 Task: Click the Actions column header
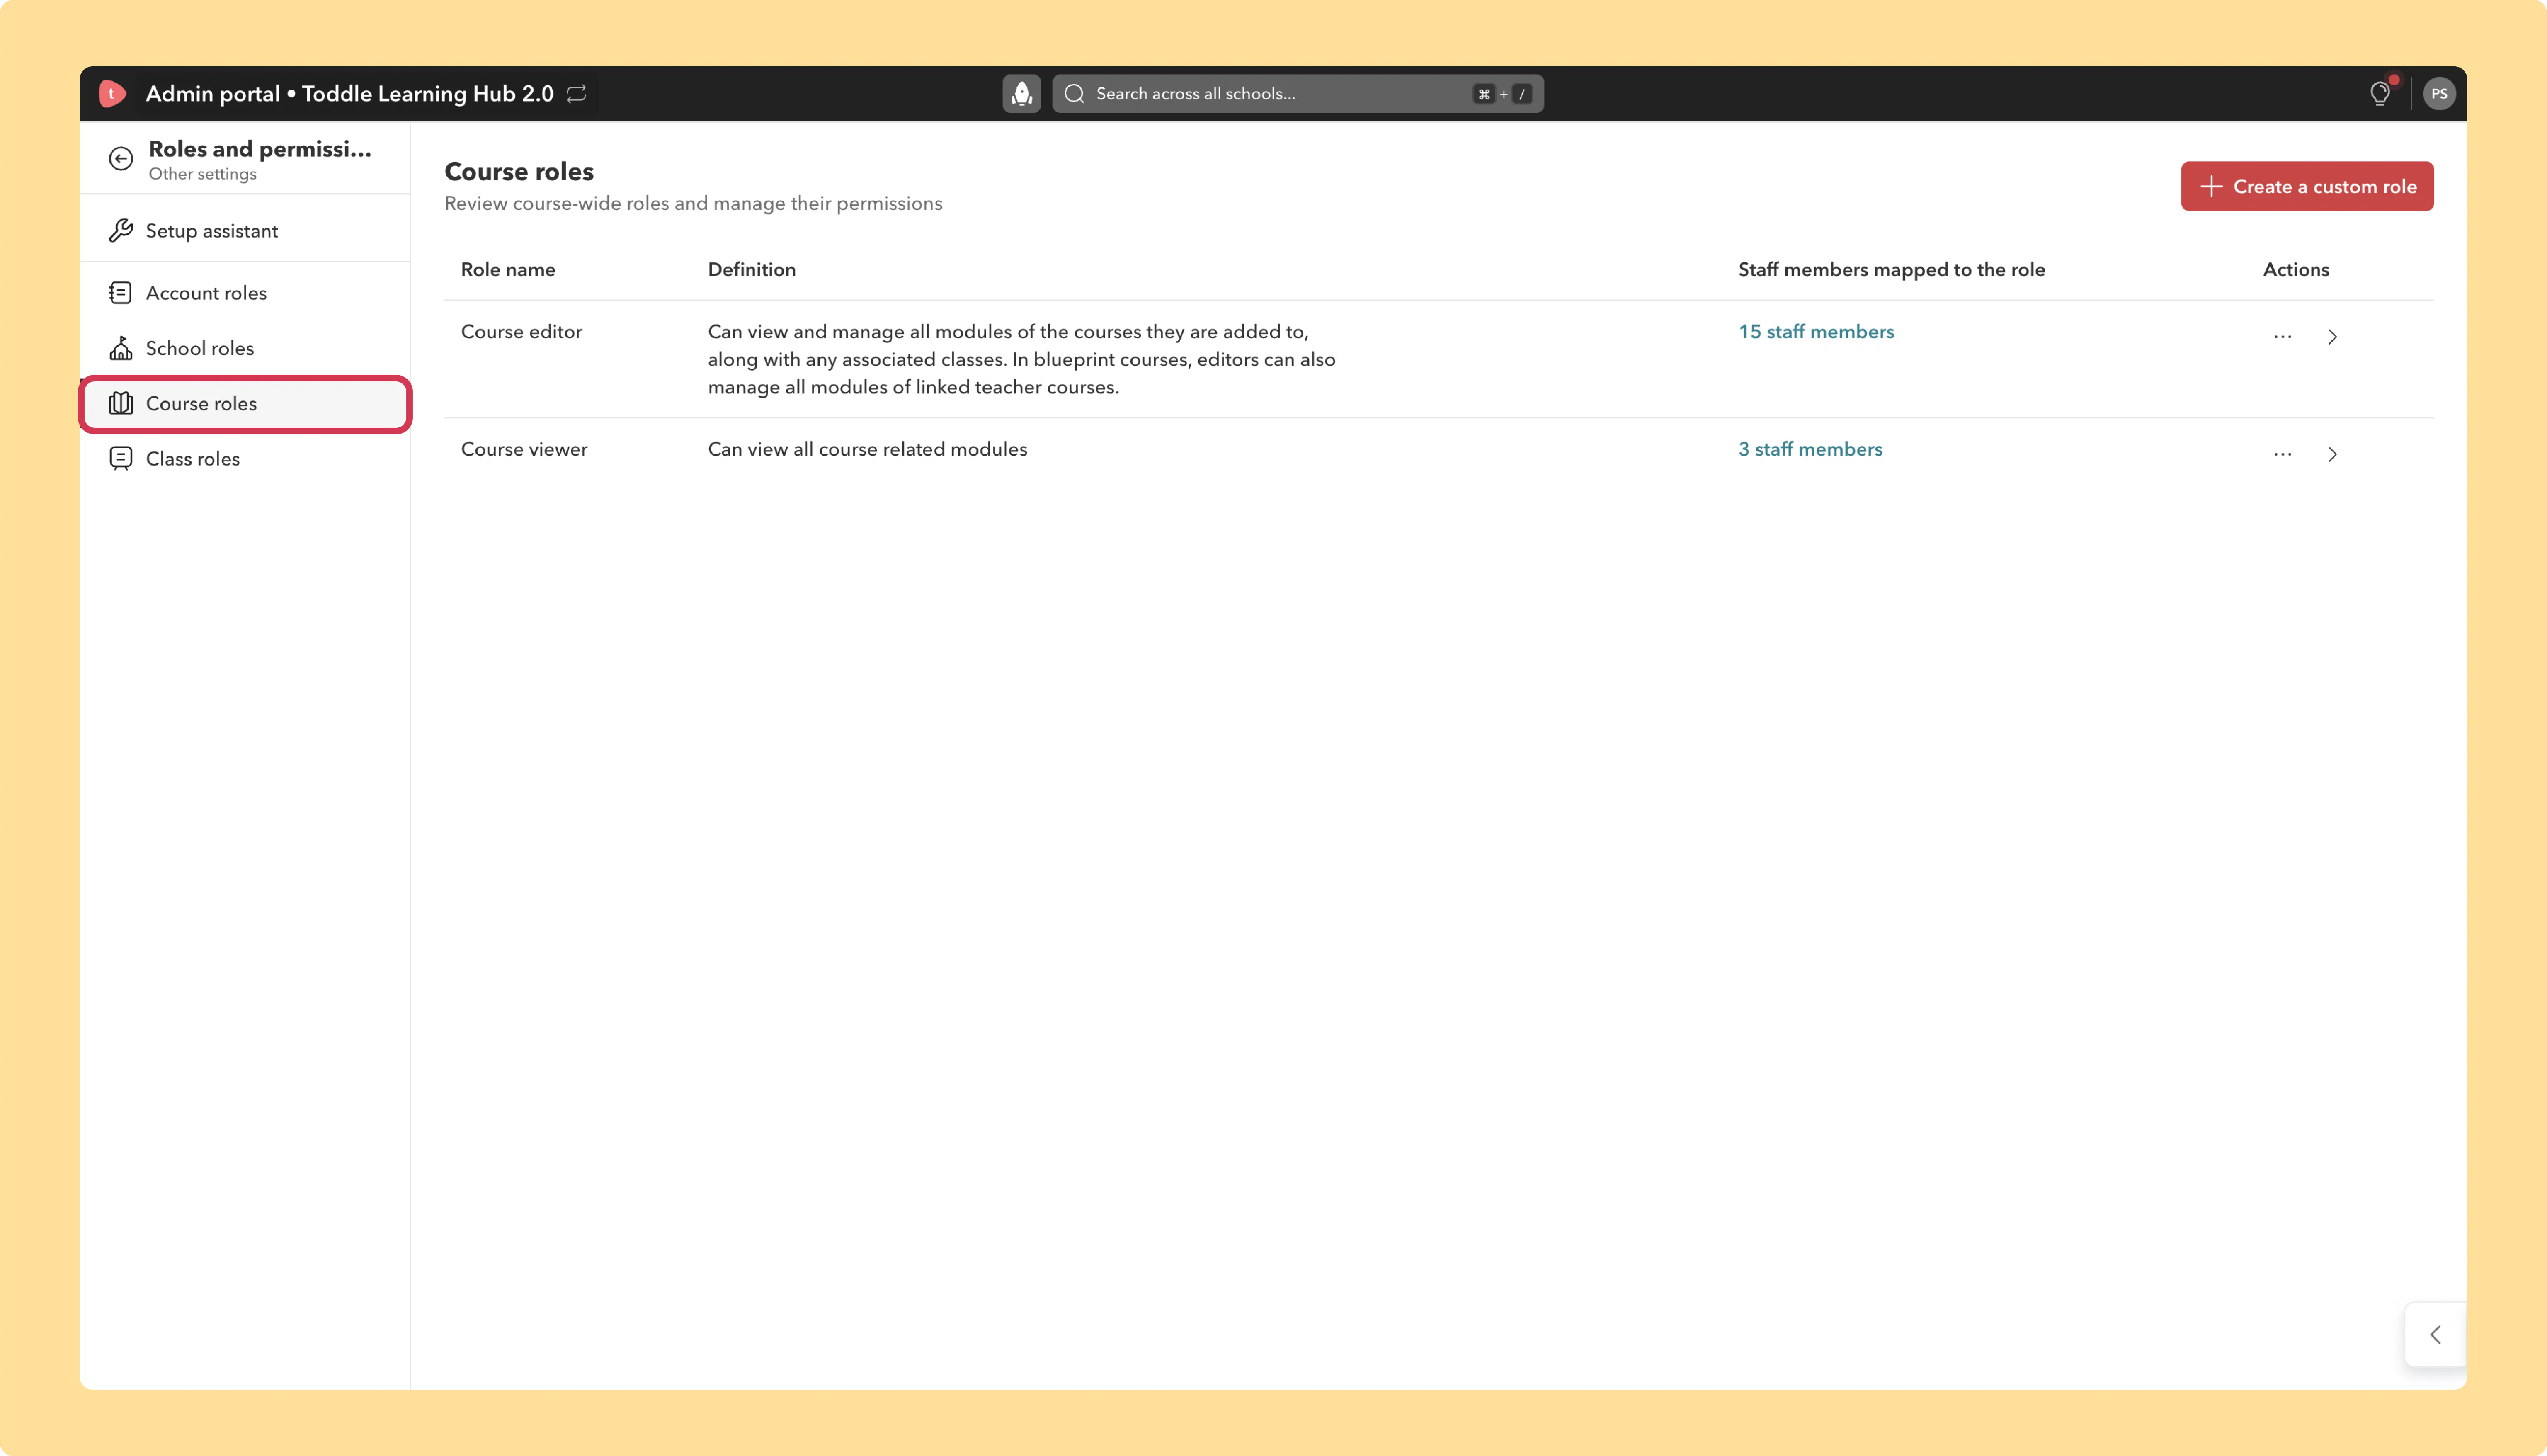coord(2296,270)
